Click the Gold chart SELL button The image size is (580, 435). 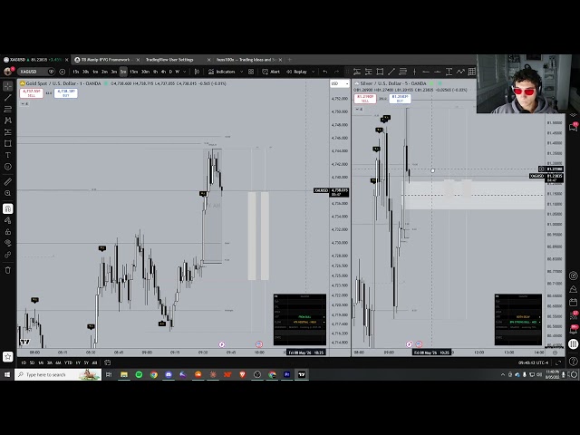point(32,93)
